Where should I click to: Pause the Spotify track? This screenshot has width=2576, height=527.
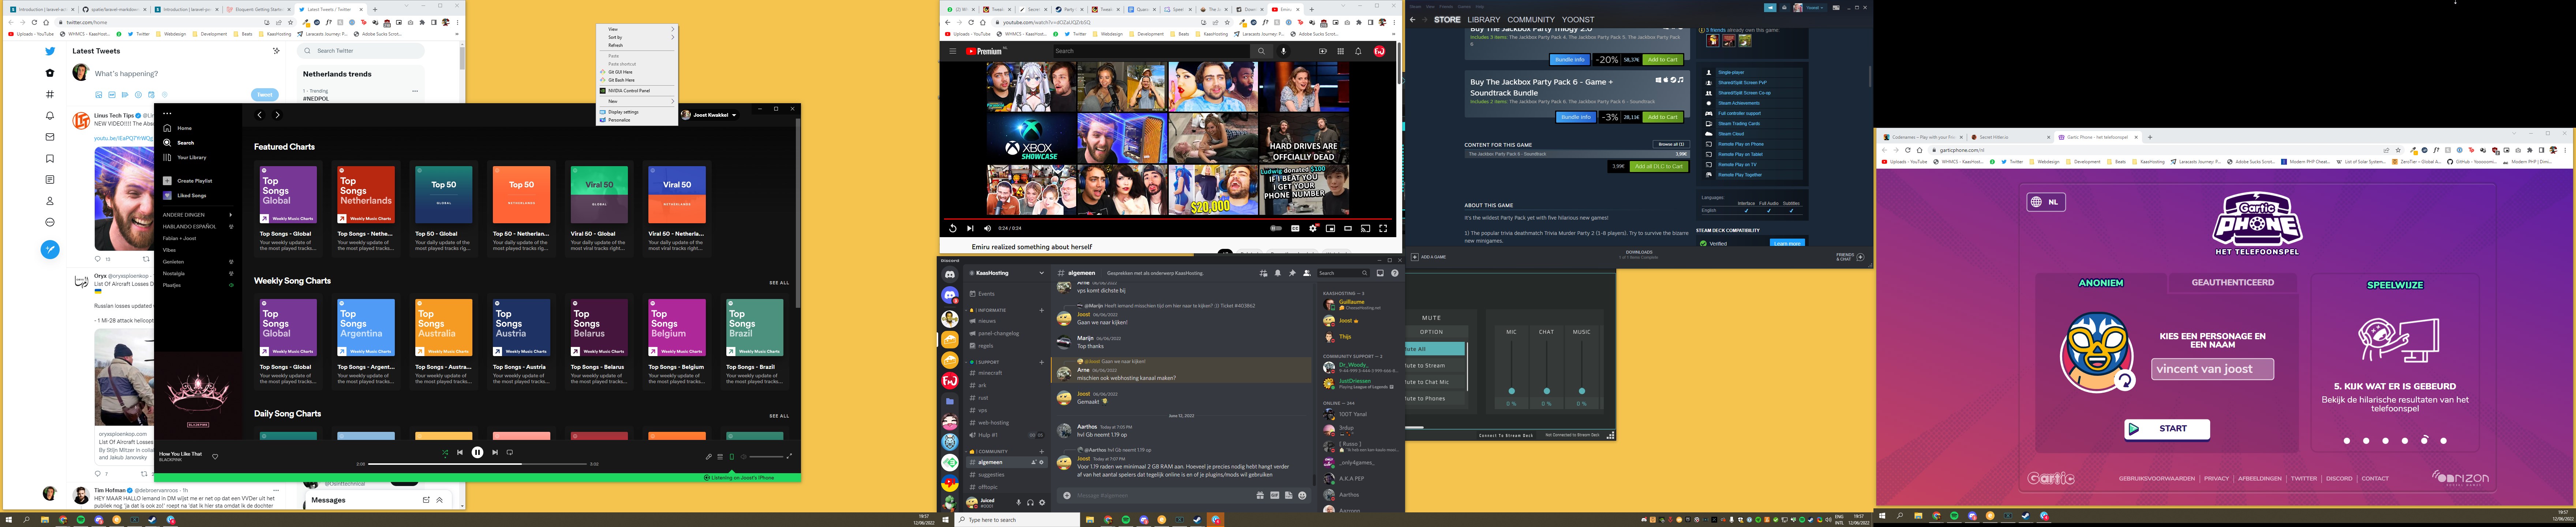[477, 452]
